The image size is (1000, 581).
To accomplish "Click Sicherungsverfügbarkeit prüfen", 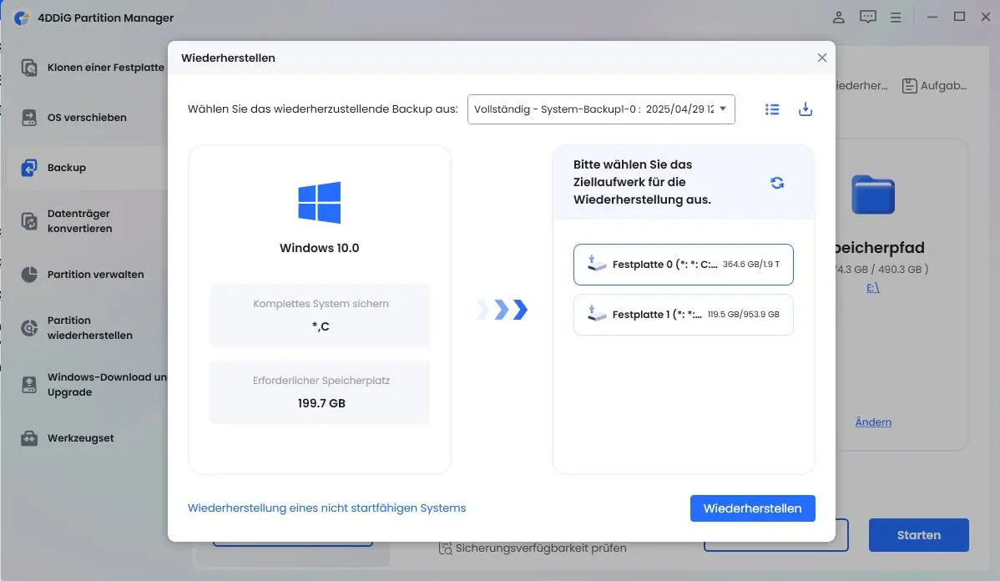I will click(533, 548).
